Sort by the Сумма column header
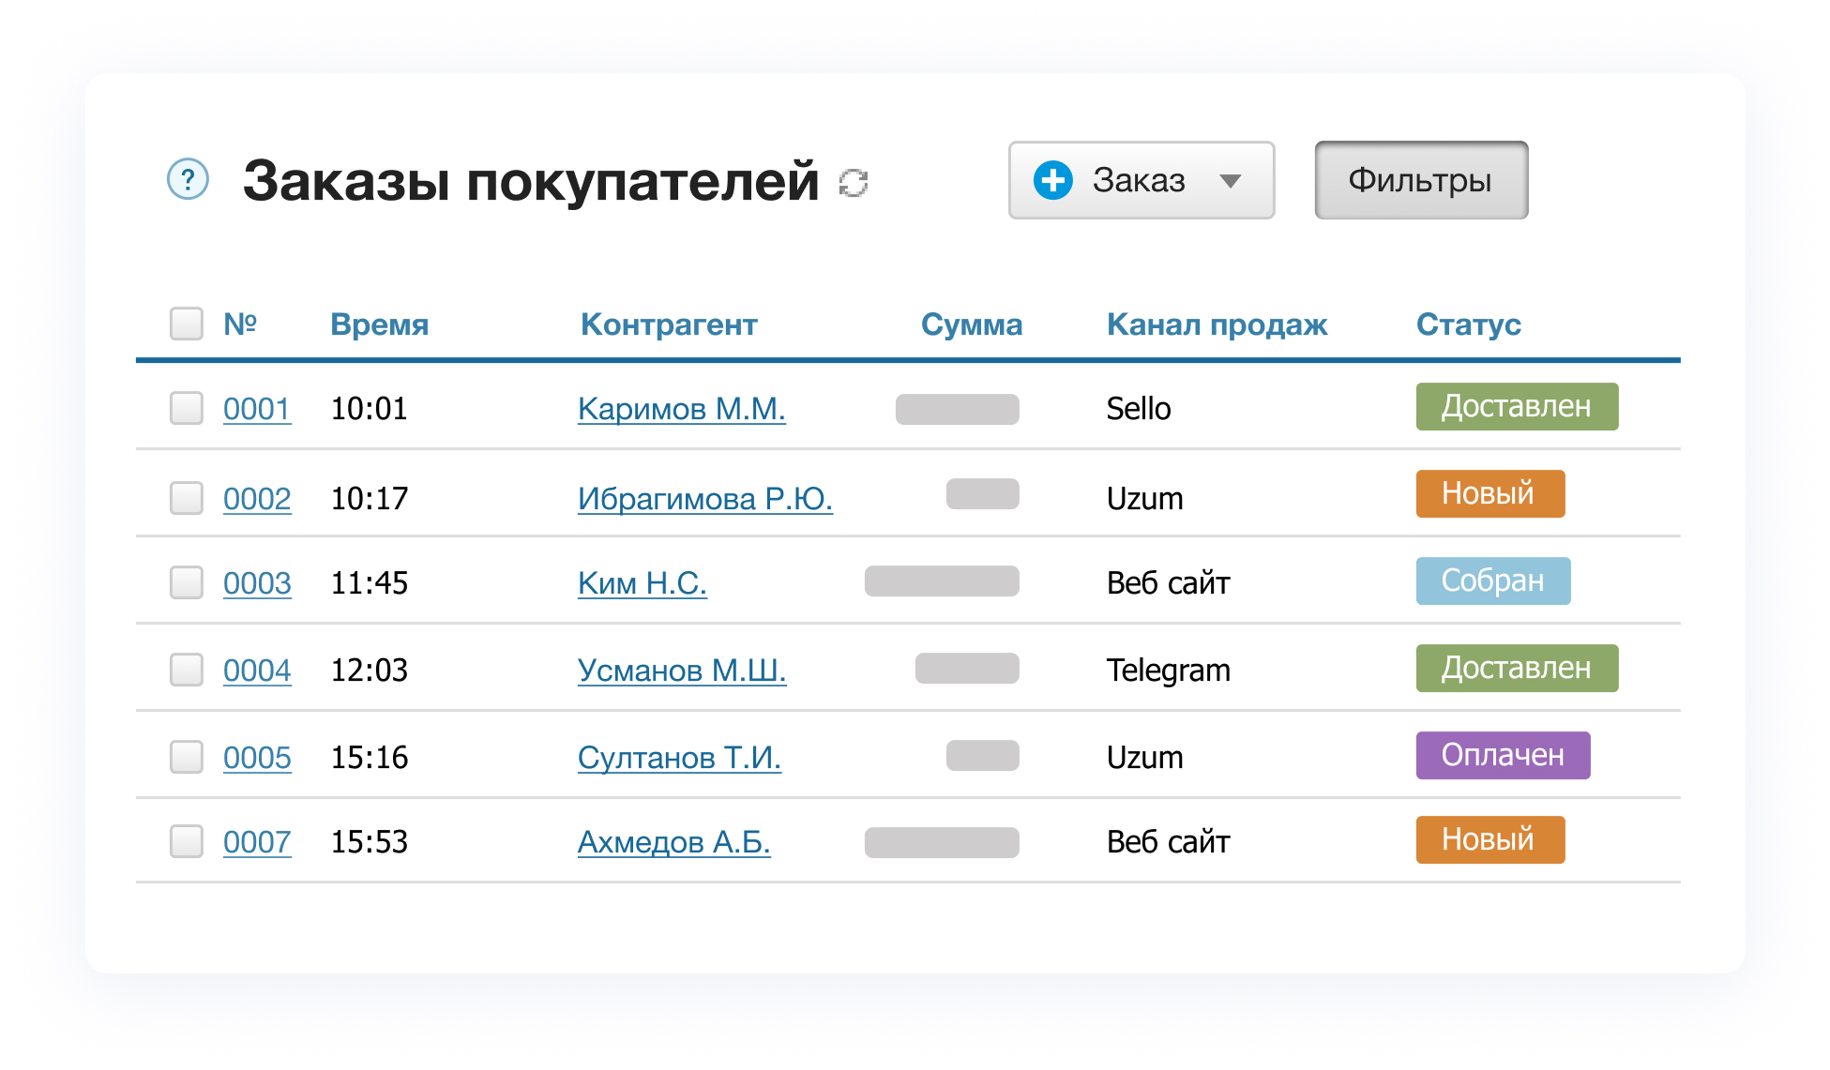Image resolution: width=1830 pixels, height=1070 pixels. coord(972,324)
